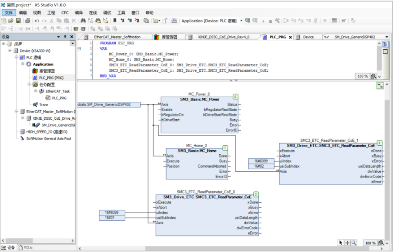The image size is (394, 252).
Task: Open the Application device selector dropdown
Action: click(241, 21)
